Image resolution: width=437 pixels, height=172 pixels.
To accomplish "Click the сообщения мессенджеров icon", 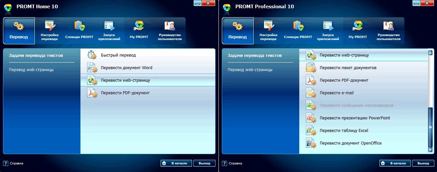I will click(311, 106).
